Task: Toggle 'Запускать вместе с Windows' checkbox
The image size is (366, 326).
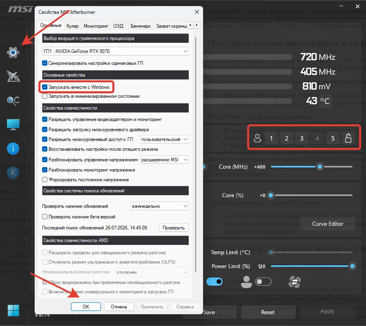Action: (45, 87)
